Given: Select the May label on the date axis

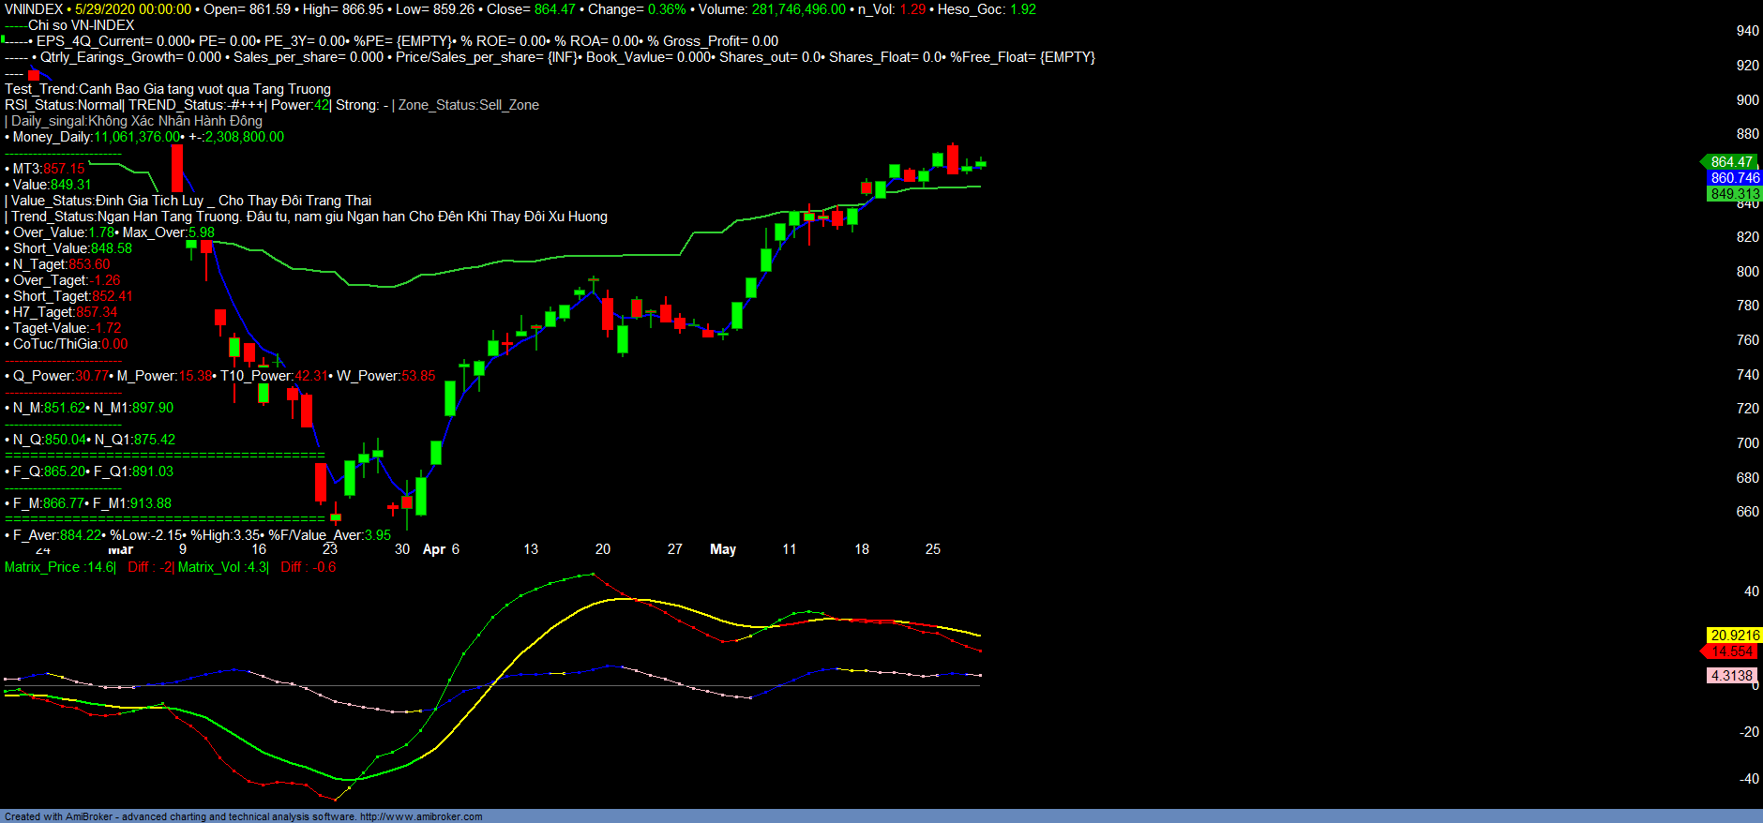Looking at the screenshot, I should (x=723, y=549).
